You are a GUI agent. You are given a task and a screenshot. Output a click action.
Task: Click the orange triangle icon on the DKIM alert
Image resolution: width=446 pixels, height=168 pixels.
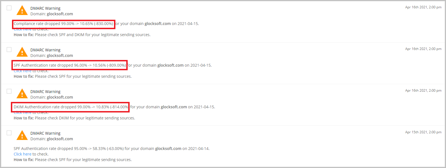(x=22, y=94)
